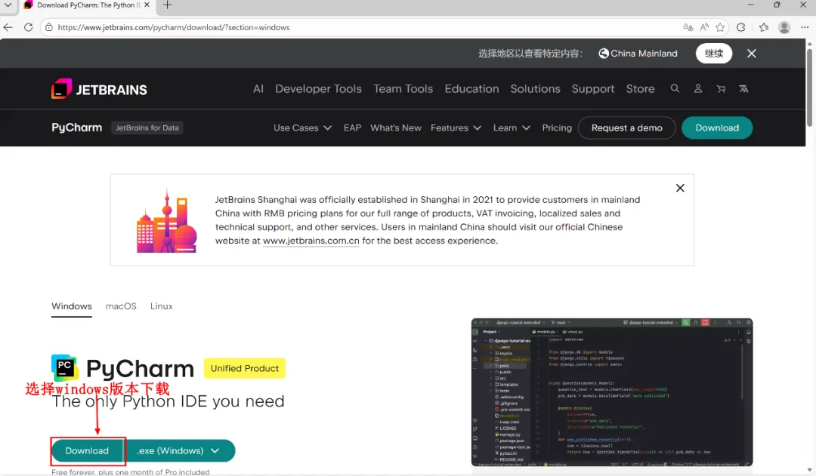Open browser extensions icon
816x476 pixels.
pos(741,27)
